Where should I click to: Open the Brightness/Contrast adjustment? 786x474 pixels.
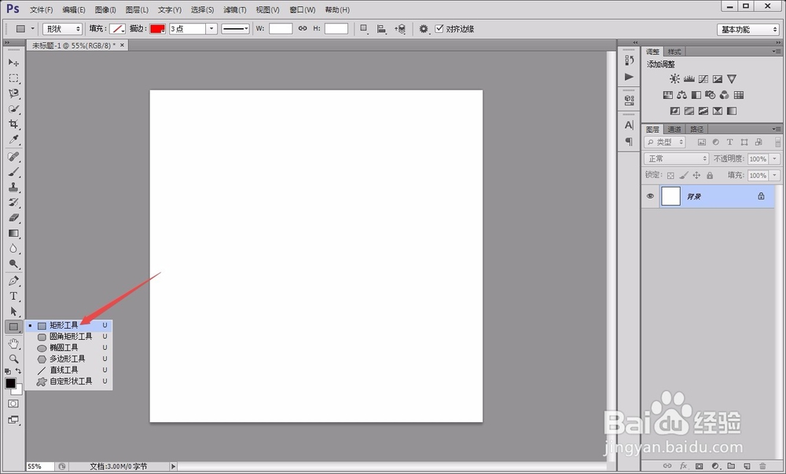point(674,78)
